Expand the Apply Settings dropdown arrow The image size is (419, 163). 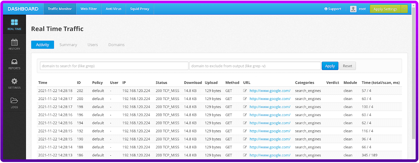click(x=404, y=9)
